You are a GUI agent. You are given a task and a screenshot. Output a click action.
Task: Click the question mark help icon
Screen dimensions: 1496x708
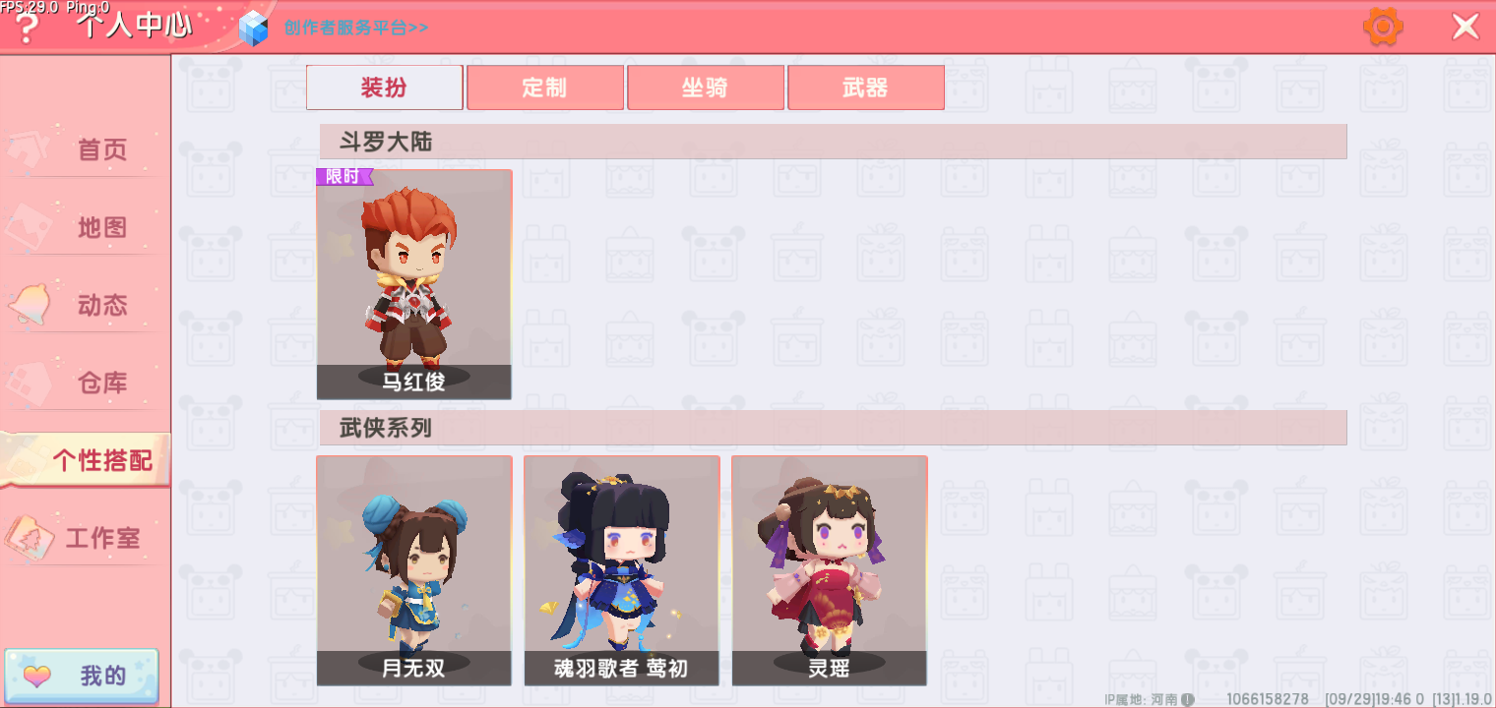28,29
